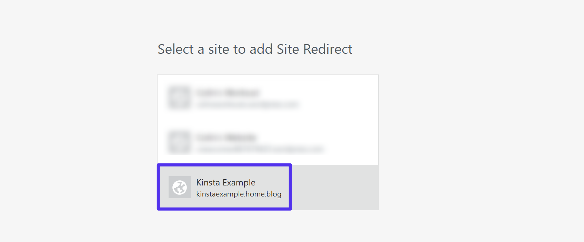Click the 'Select a site to add Site Redirect' heading
Viewport: 584px width, 242px height.
(255, 49)
